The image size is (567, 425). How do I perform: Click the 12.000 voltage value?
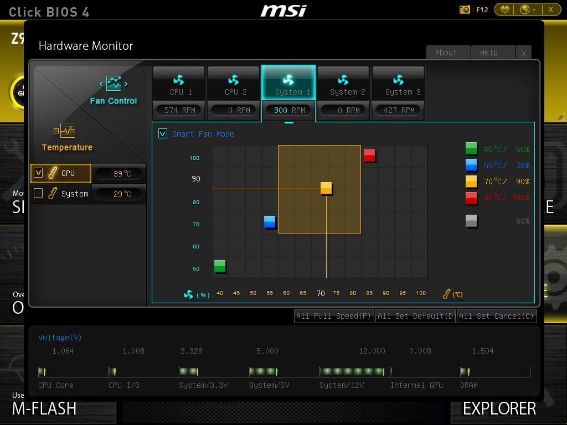coord(372,351)
